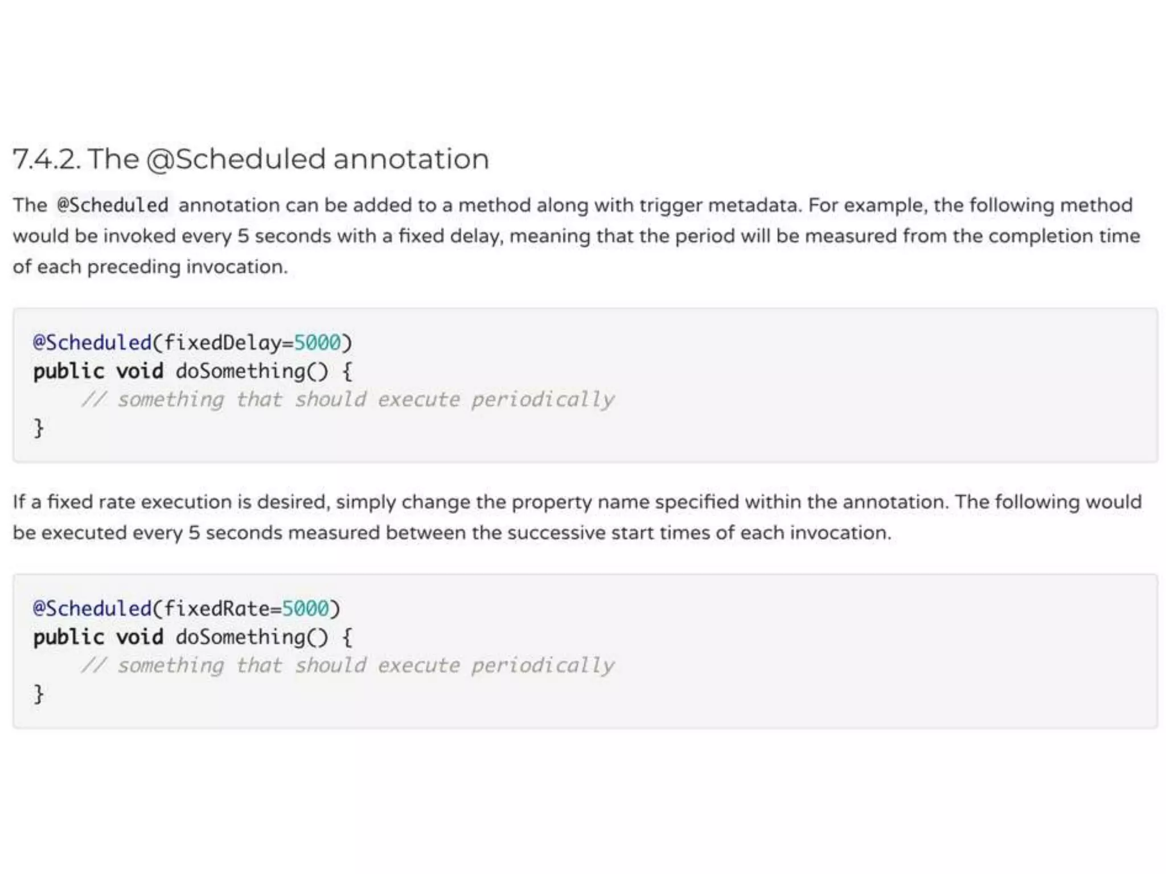
Task: Click the closing brace of first code block
Action: [x=38, y=428]
